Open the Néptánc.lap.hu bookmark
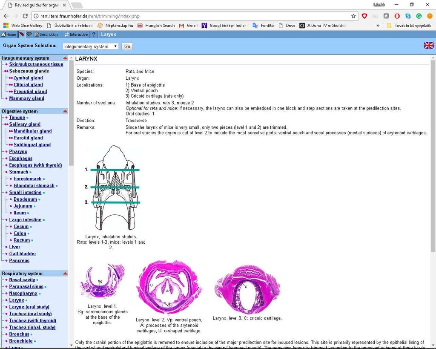Screen dimensions: 436x349 click(x=115, y=25)
